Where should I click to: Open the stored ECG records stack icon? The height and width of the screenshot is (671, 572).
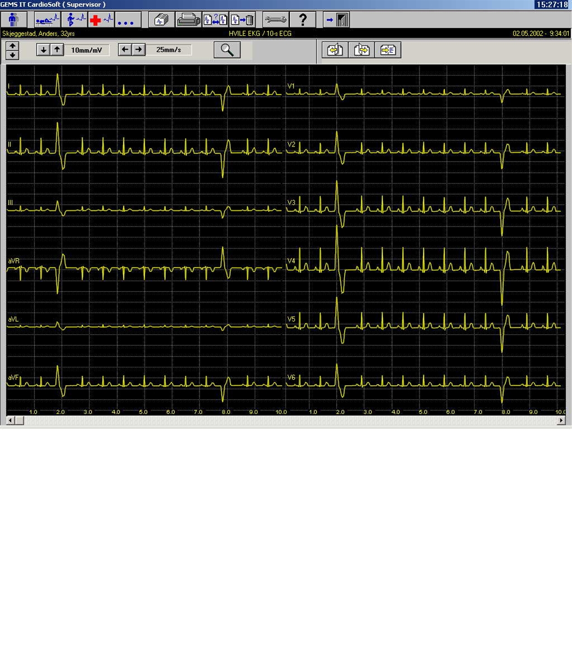tap(160, 20)
